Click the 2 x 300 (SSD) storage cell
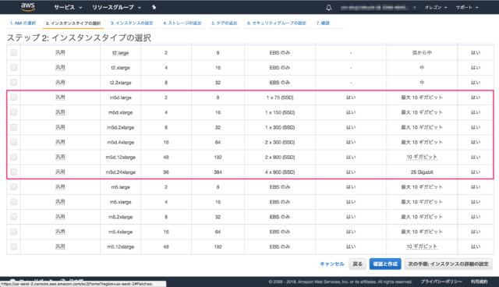Screen dimensions: 499x287 click(280, 142)
